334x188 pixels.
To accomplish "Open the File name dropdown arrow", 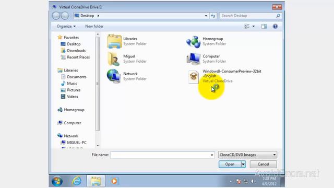I will 212,155.
